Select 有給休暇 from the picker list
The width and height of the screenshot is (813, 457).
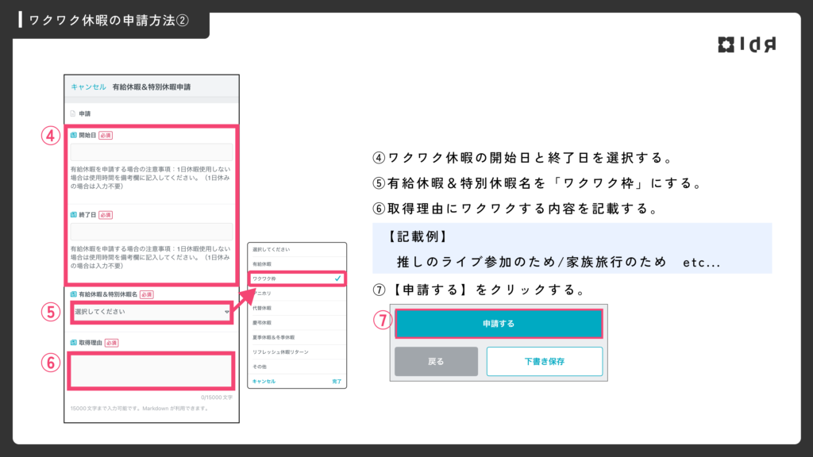pyautogui.click(x=263, y=263)
